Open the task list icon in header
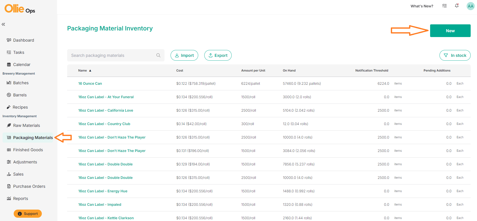The image size is (477, 221). [445, 6]
